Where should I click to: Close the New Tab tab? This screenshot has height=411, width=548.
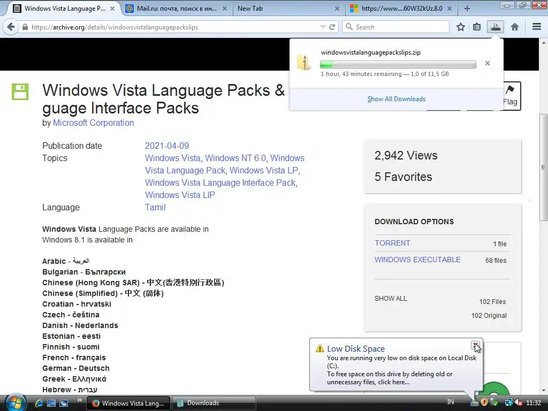[x=337, y=9]
